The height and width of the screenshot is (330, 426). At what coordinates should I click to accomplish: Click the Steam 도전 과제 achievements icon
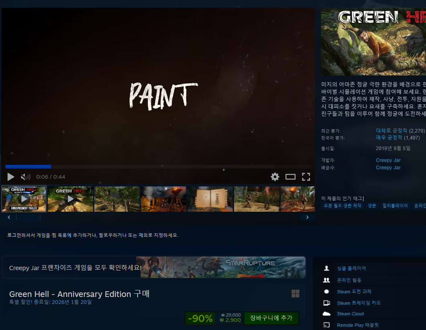(x=326, y=291)
